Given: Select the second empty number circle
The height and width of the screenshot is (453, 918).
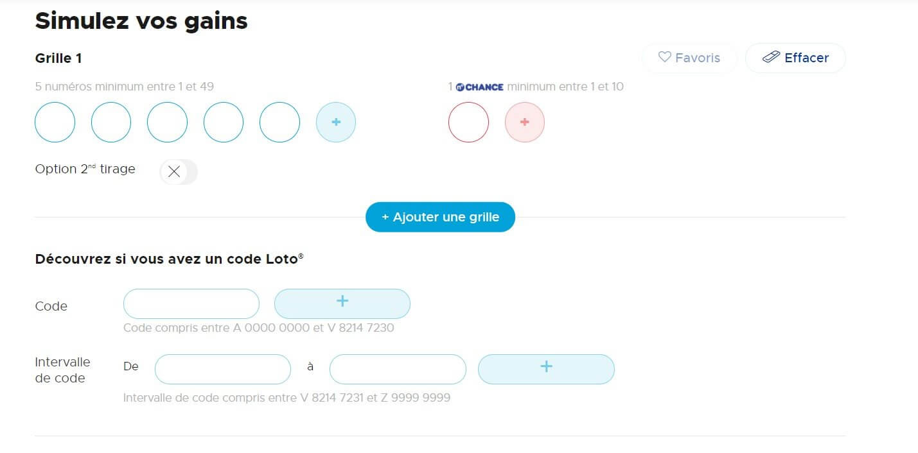Looking at the screenshot, I should click(111, 122).
